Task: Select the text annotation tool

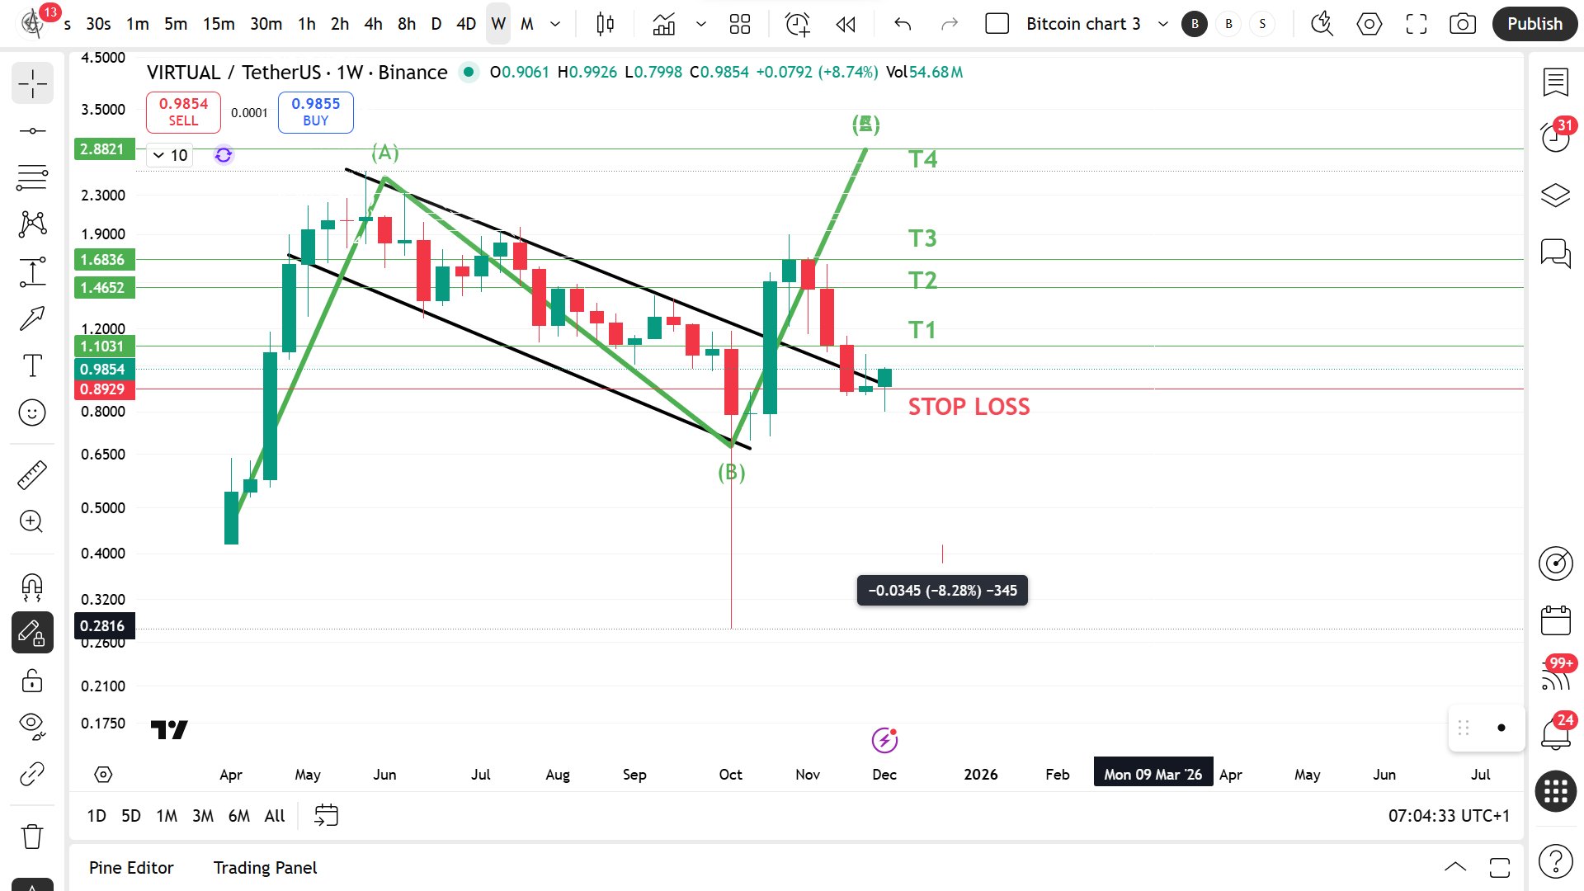Action: coord(32,365)
